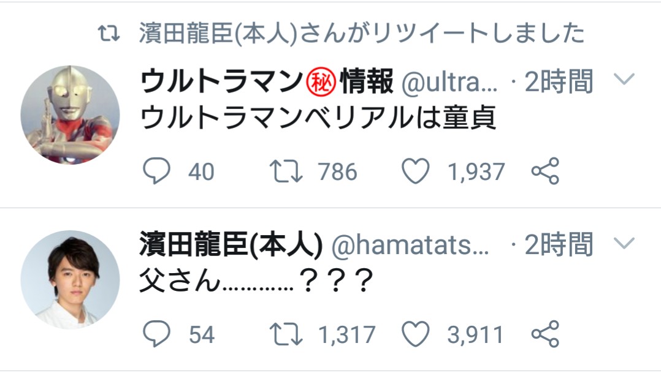Screen dimensions: 661x376
Task: Expand options for ウルトラマン情報 tweet
Action: coord(624,80)
